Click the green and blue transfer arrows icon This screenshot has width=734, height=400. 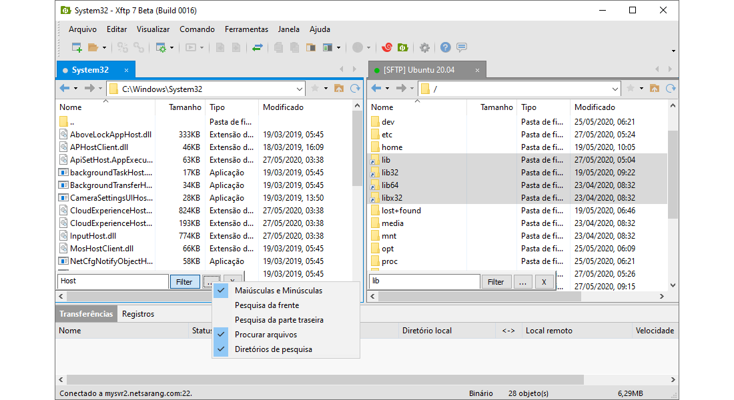pos(257,47)
